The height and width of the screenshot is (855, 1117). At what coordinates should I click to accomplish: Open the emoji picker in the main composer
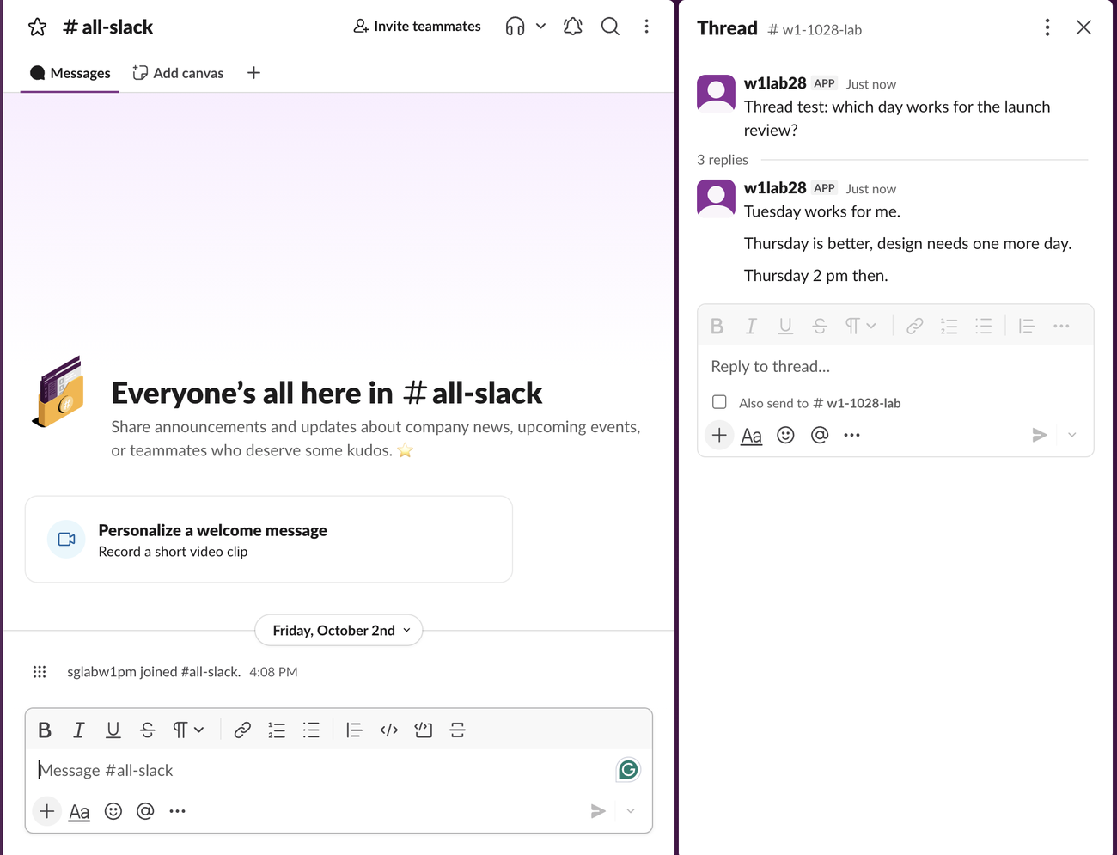113,811
